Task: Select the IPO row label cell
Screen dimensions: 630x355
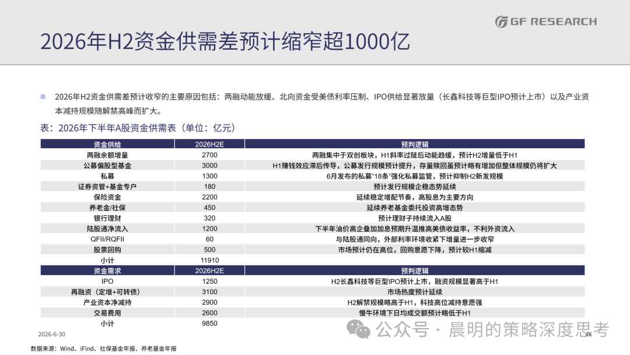Action: pos(107,281)
